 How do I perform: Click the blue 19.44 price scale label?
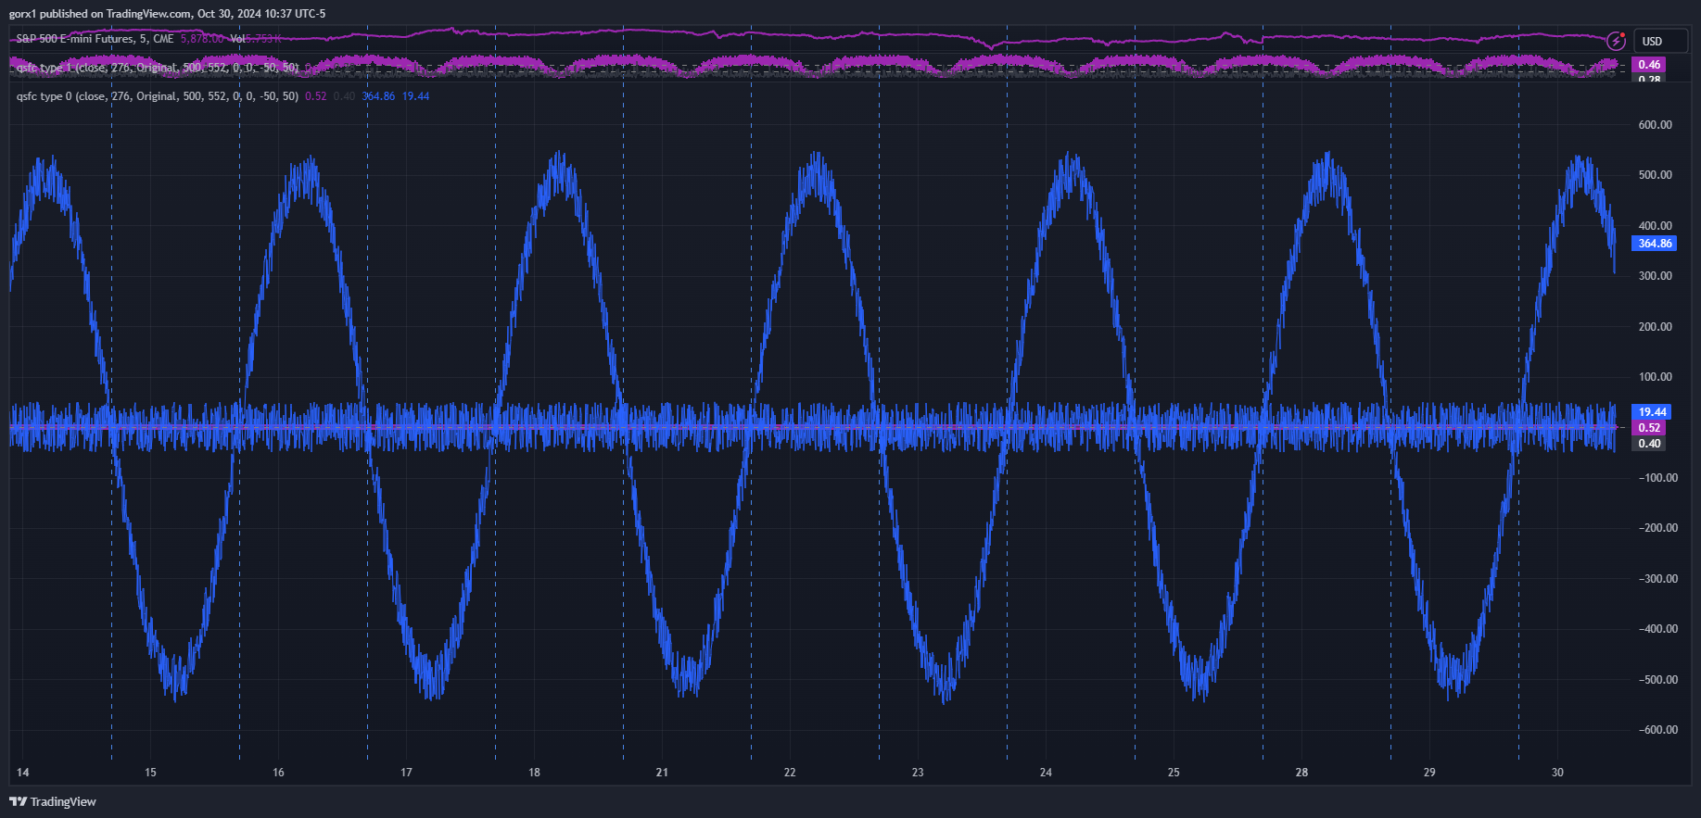click(x=1652, y=412)
